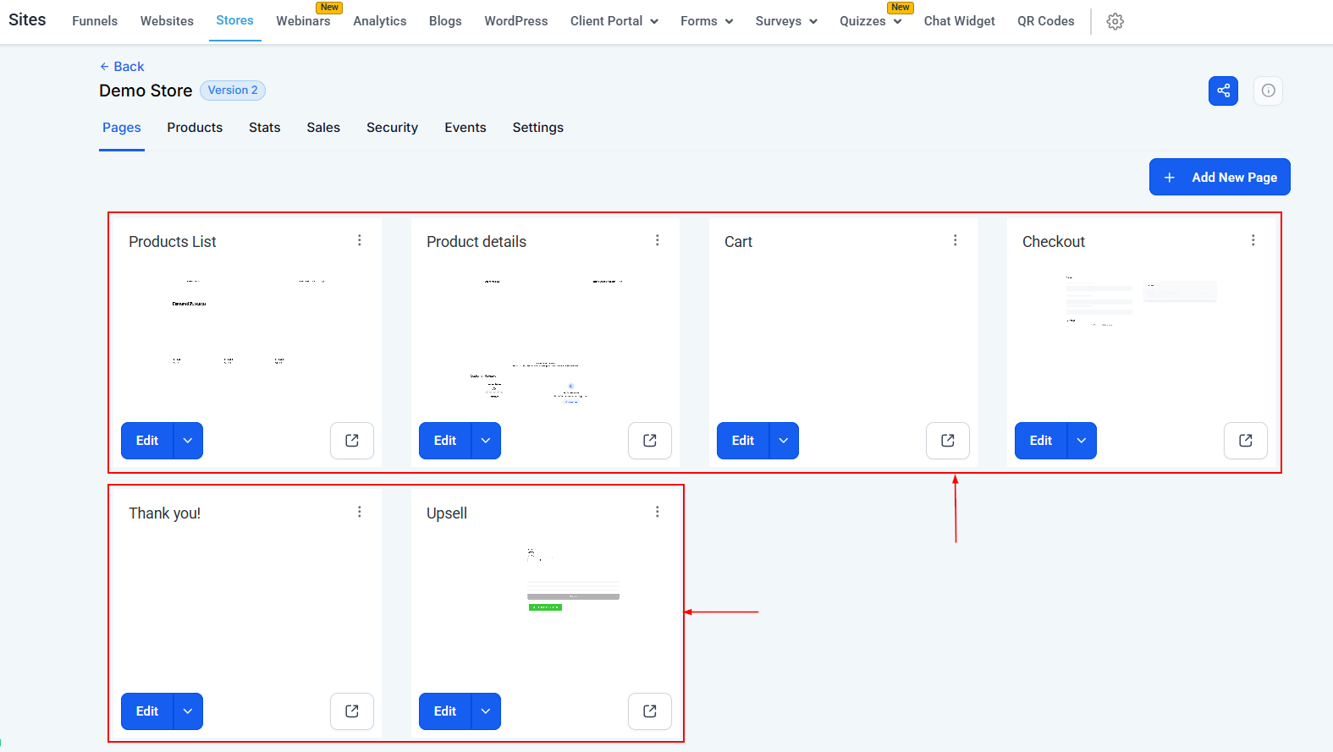Switch to the Security tab
Viewport: 1333px width, 752px height.
click(x=392, y=128)
